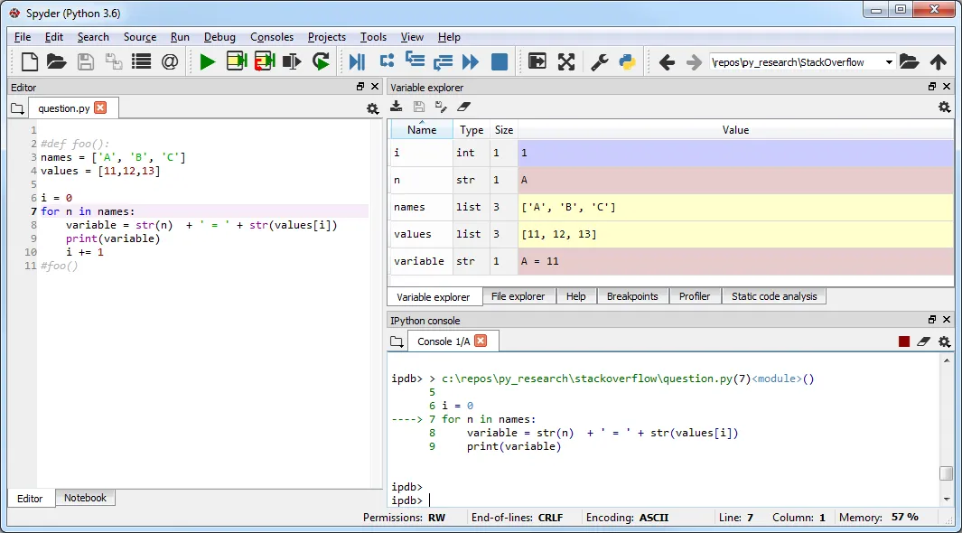Stop the current command in console
The width and height of the screenshot is (962, 533).
(903, 341)
